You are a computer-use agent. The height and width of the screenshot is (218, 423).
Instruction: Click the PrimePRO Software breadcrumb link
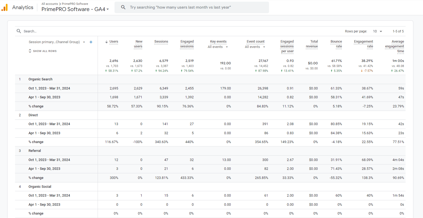pyautogui.click(x=75, y=4)
